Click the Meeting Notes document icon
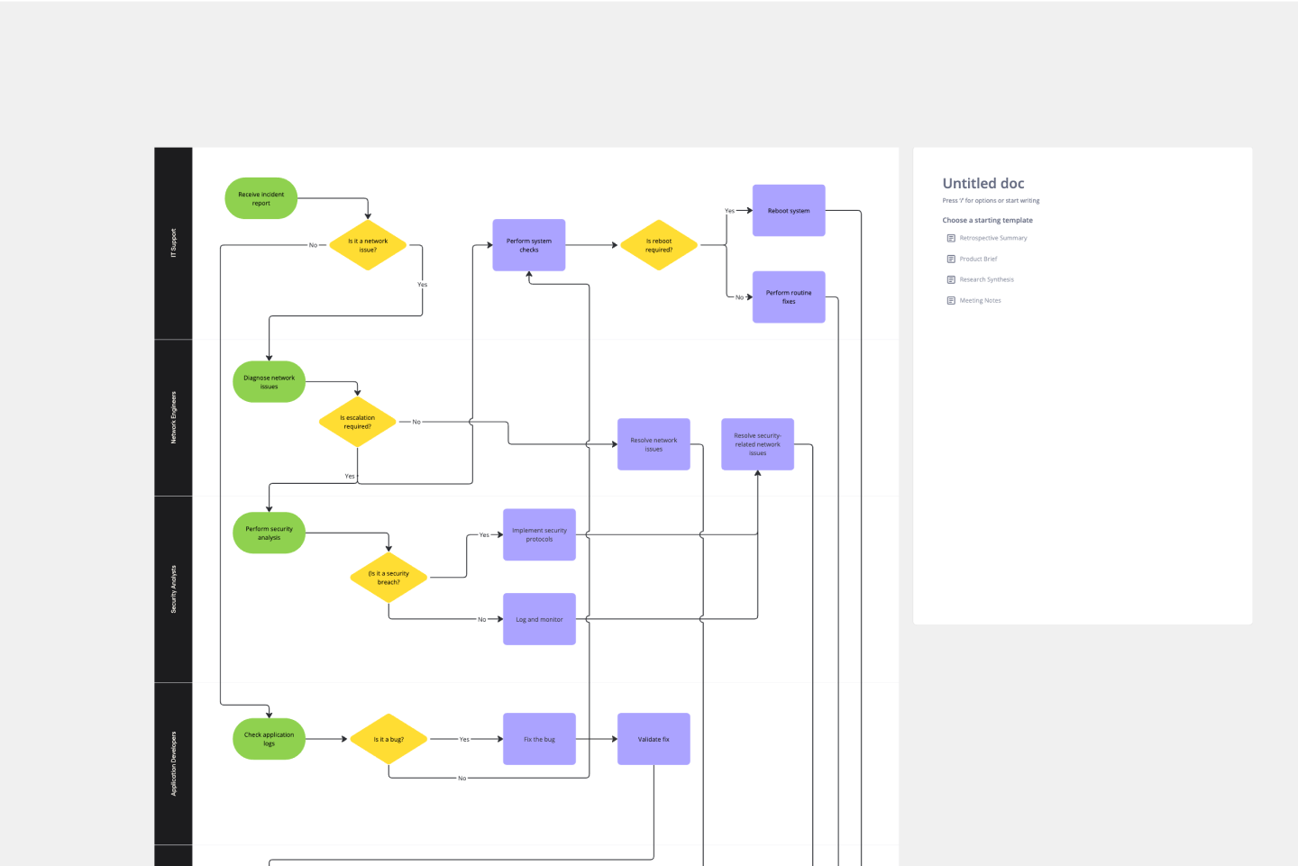1298x866 pixels. click(x=951, y=300)
